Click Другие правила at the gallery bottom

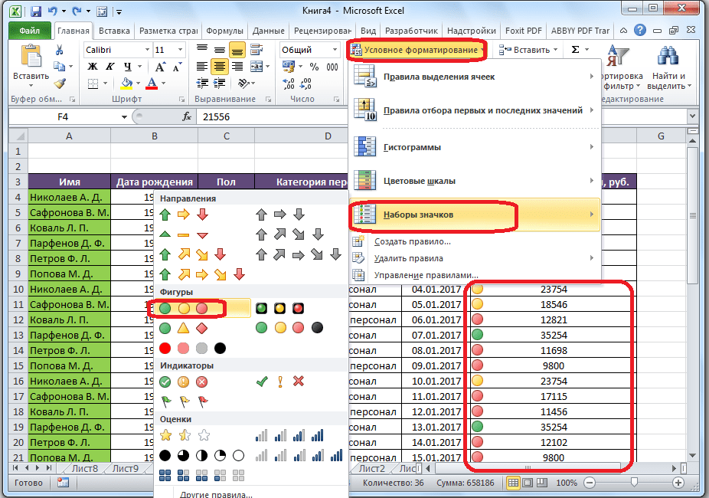(216, 493)
